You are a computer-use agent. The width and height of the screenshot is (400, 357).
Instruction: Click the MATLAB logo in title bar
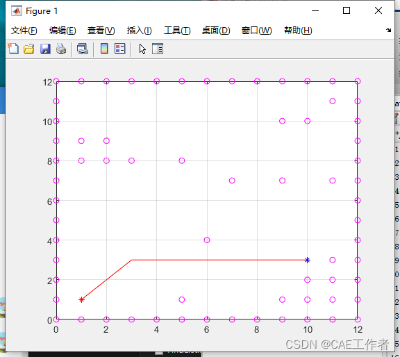pos(17,10)
